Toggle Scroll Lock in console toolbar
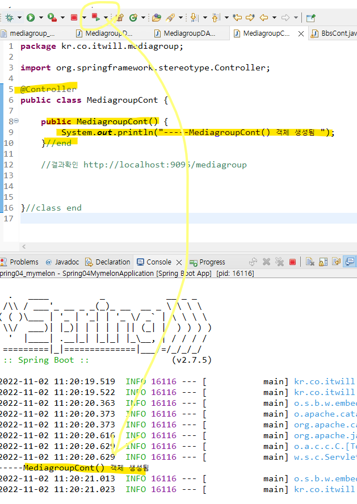Screen dimensions: 357x504 pyautogui.click(x=324, y=262)
